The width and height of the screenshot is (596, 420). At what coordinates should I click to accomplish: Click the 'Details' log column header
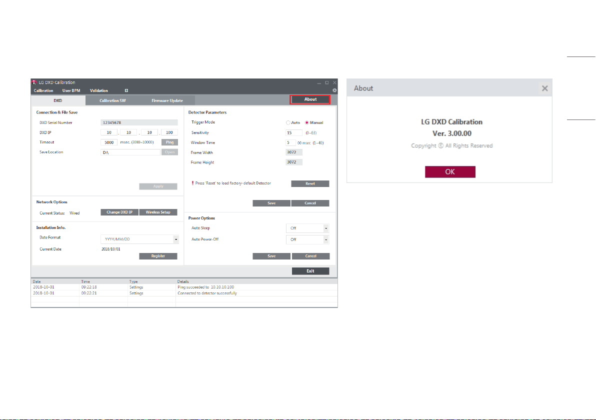[x=183, y=281]
